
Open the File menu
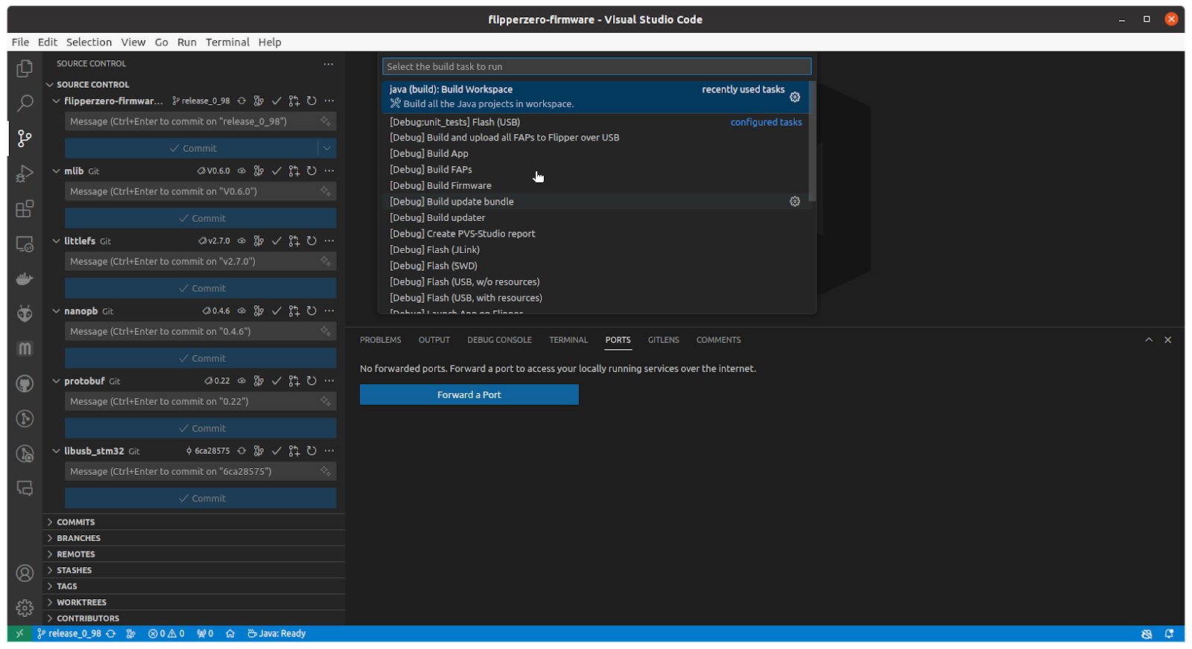[x=20, y=42]
